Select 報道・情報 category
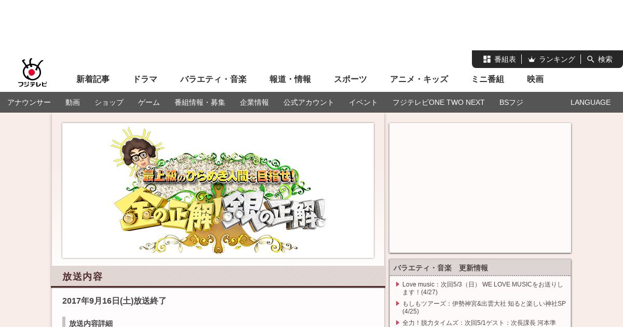Viewport: 623px width, 327px height. tap(290, 79)
